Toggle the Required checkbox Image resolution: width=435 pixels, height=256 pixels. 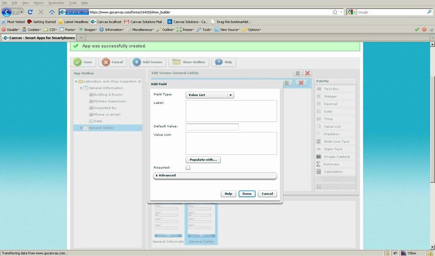pyautogui.click(x=188, y=168)
